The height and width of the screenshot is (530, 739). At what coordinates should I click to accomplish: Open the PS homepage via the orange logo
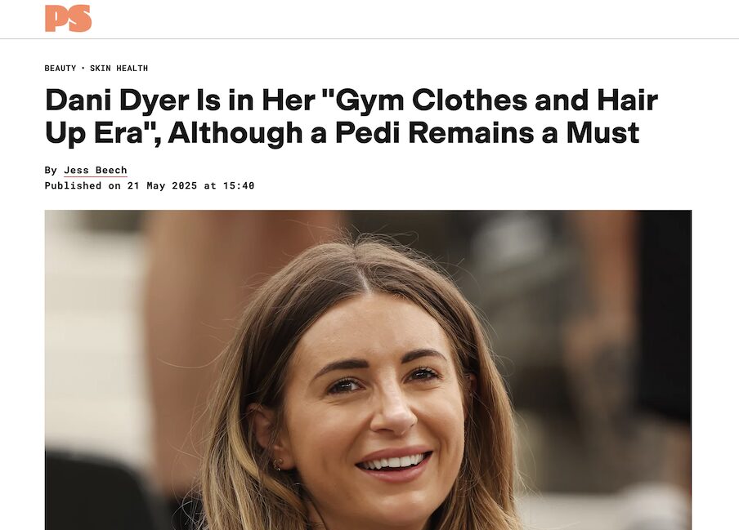(69, 18)
